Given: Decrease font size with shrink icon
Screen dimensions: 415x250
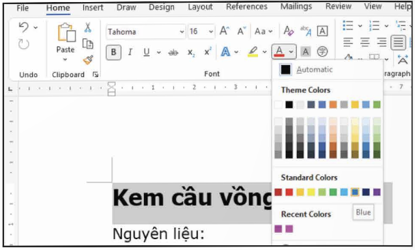Looking at the screenshot, I should point(242,31).
